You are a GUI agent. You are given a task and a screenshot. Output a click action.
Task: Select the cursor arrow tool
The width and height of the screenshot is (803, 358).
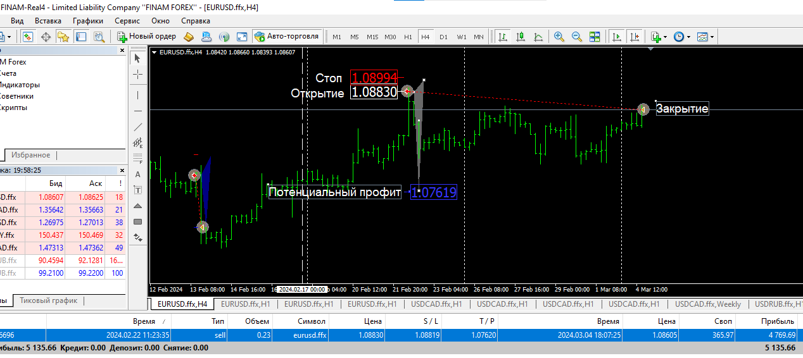(x=137, y=58)
